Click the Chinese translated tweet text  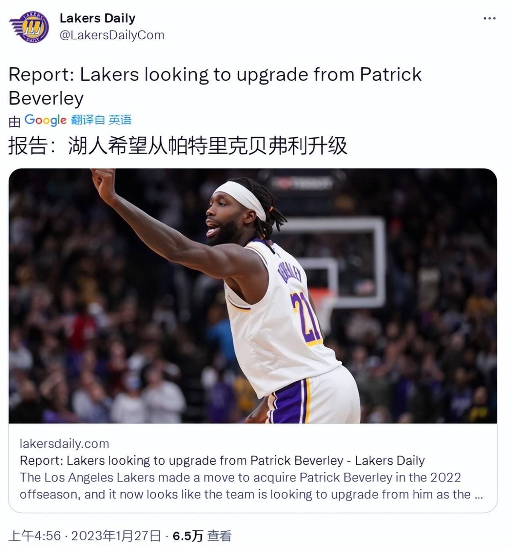(178, 146)
